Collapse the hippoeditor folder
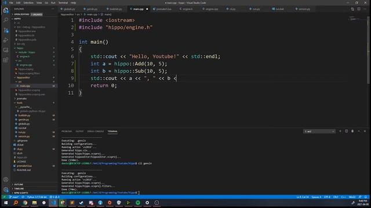The height and width of the screenshot is (208, 371). 23,77
